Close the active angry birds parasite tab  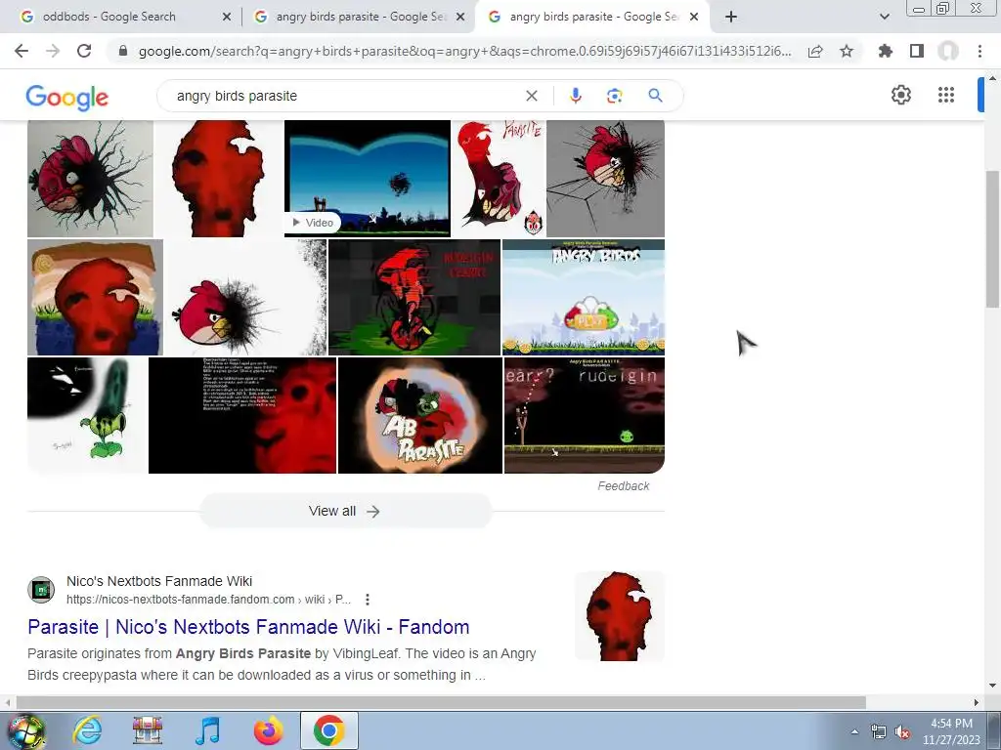point(695,17)
